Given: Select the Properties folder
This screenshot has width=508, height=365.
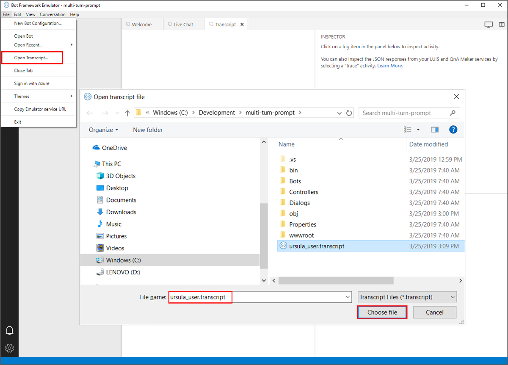Looking at the screenshot, I should pyautogui.click(x=298, y=224).
